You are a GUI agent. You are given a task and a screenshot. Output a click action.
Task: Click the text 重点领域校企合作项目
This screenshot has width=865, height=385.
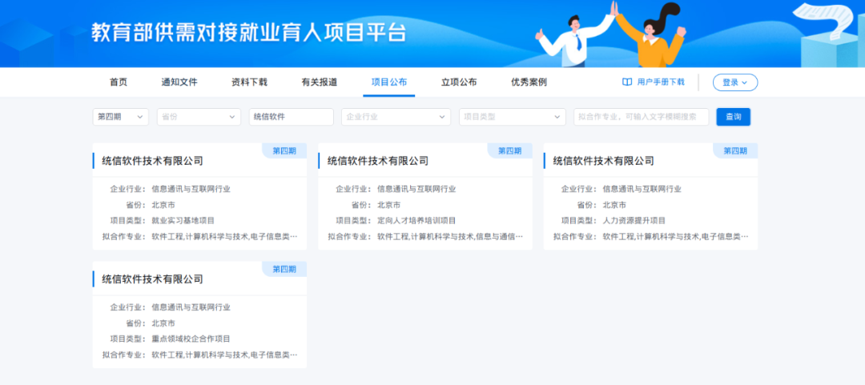click(191, 339)
